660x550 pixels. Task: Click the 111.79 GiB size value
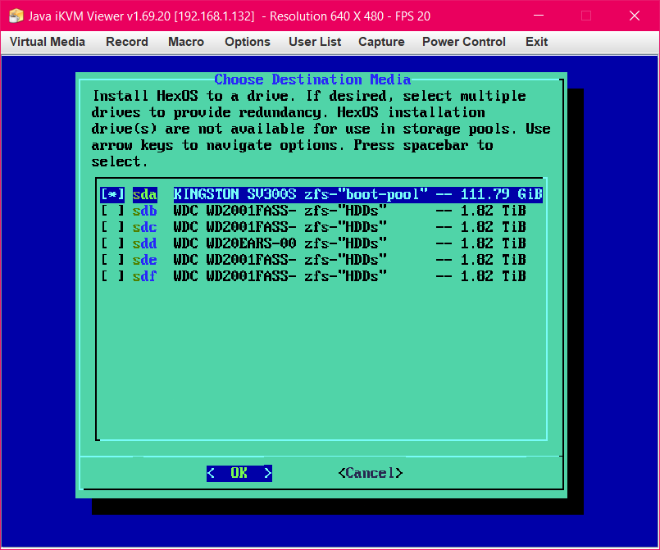pyautogui.click(x=501, y=194)
